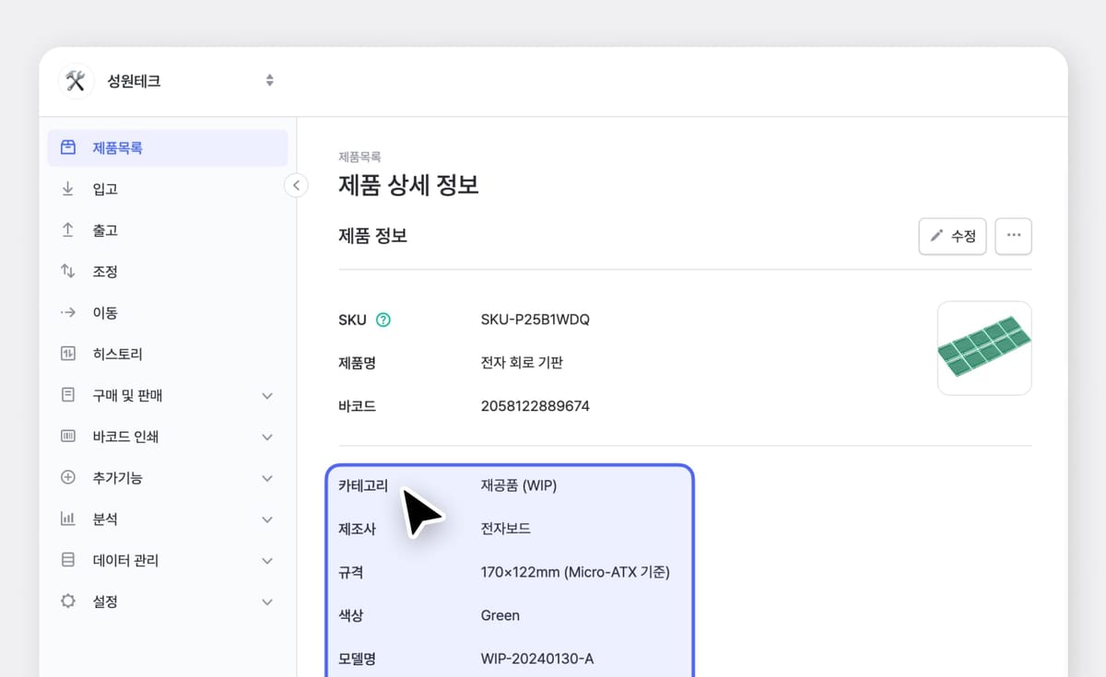The image size is (1106, 677).
Task: Open the 분석 (analytics) menu item
Action: (x=107, y=519)
